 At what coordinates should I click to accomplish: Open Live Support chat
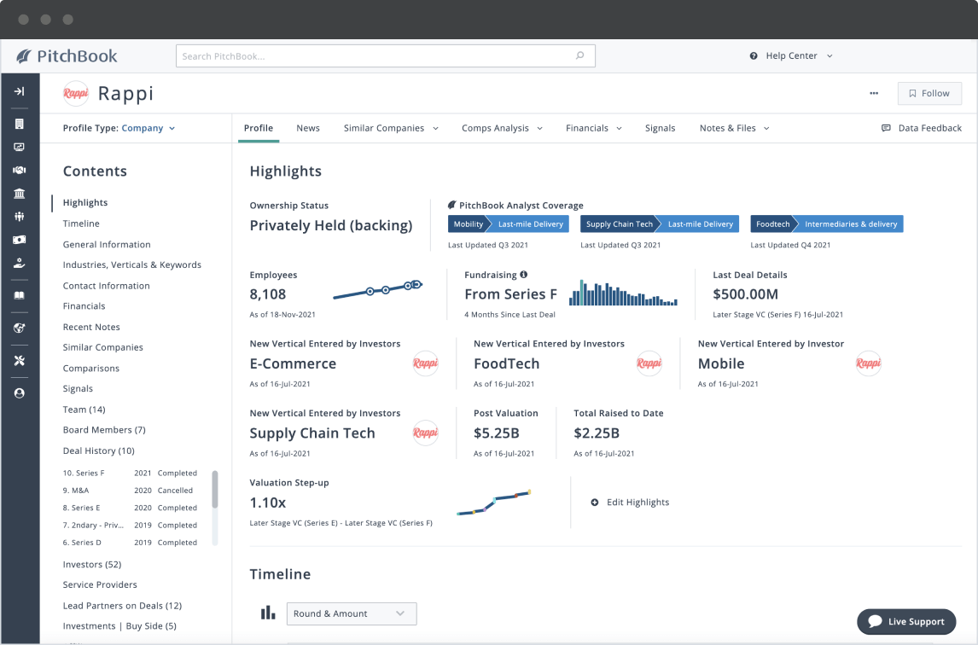coord(906,621)
